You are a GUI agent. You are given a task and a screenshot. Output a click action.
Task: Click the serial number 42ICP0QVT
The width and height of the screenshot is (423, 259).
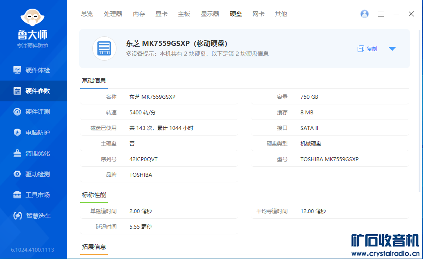coord(143,159)
